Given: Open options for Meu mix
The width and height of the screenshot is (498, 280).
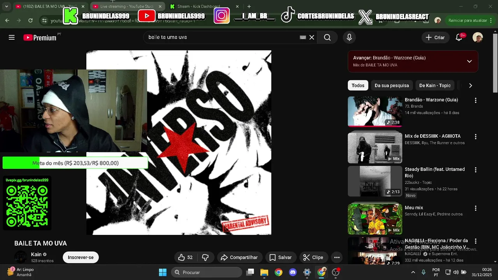Looking at the screenshot, I should click(475, 208).
